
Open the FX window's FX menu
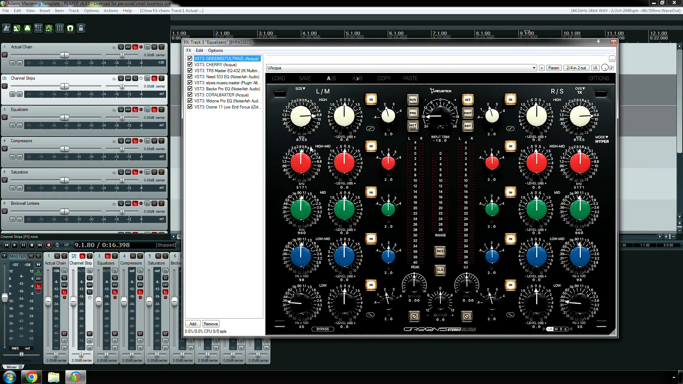(x=189, y=50)
